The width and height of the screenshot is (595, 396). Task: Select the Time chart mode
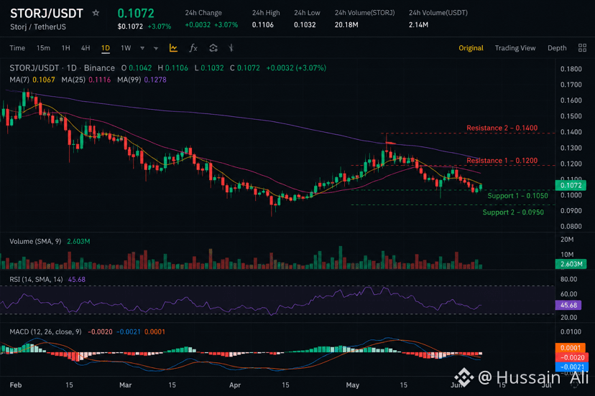[17, 48]
